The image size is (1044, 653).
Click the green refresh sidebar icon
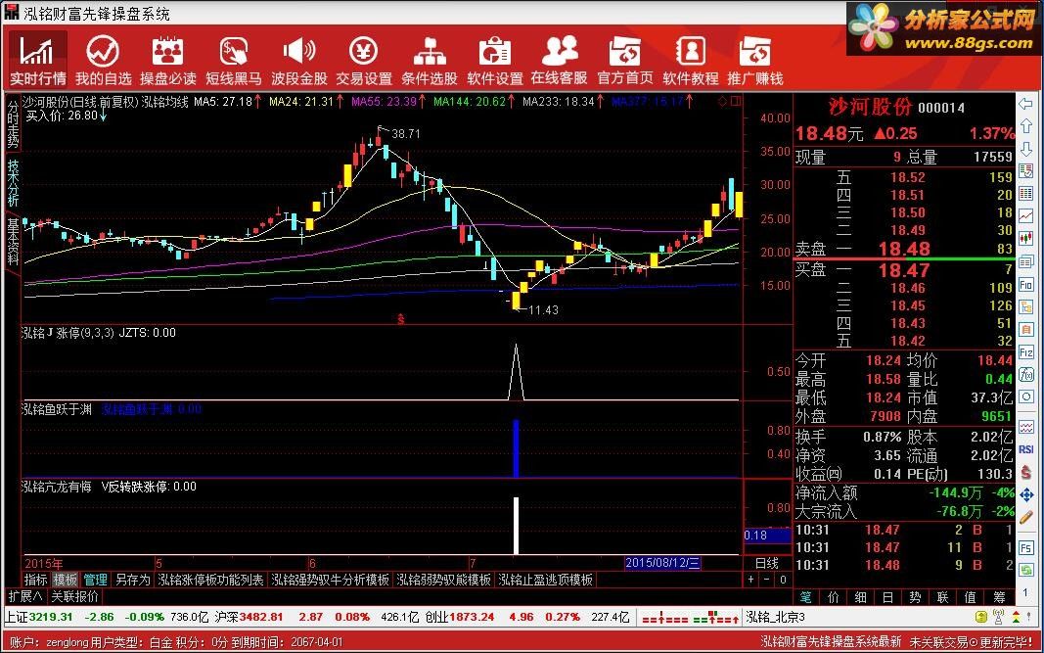[x=1026, y=570]
